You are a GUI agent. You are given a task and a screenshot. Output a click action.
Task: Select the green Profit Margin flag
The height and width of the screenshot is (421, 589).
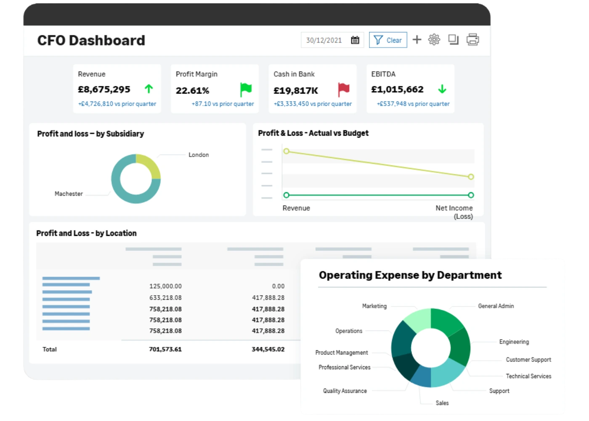click(x=246, y=90)
